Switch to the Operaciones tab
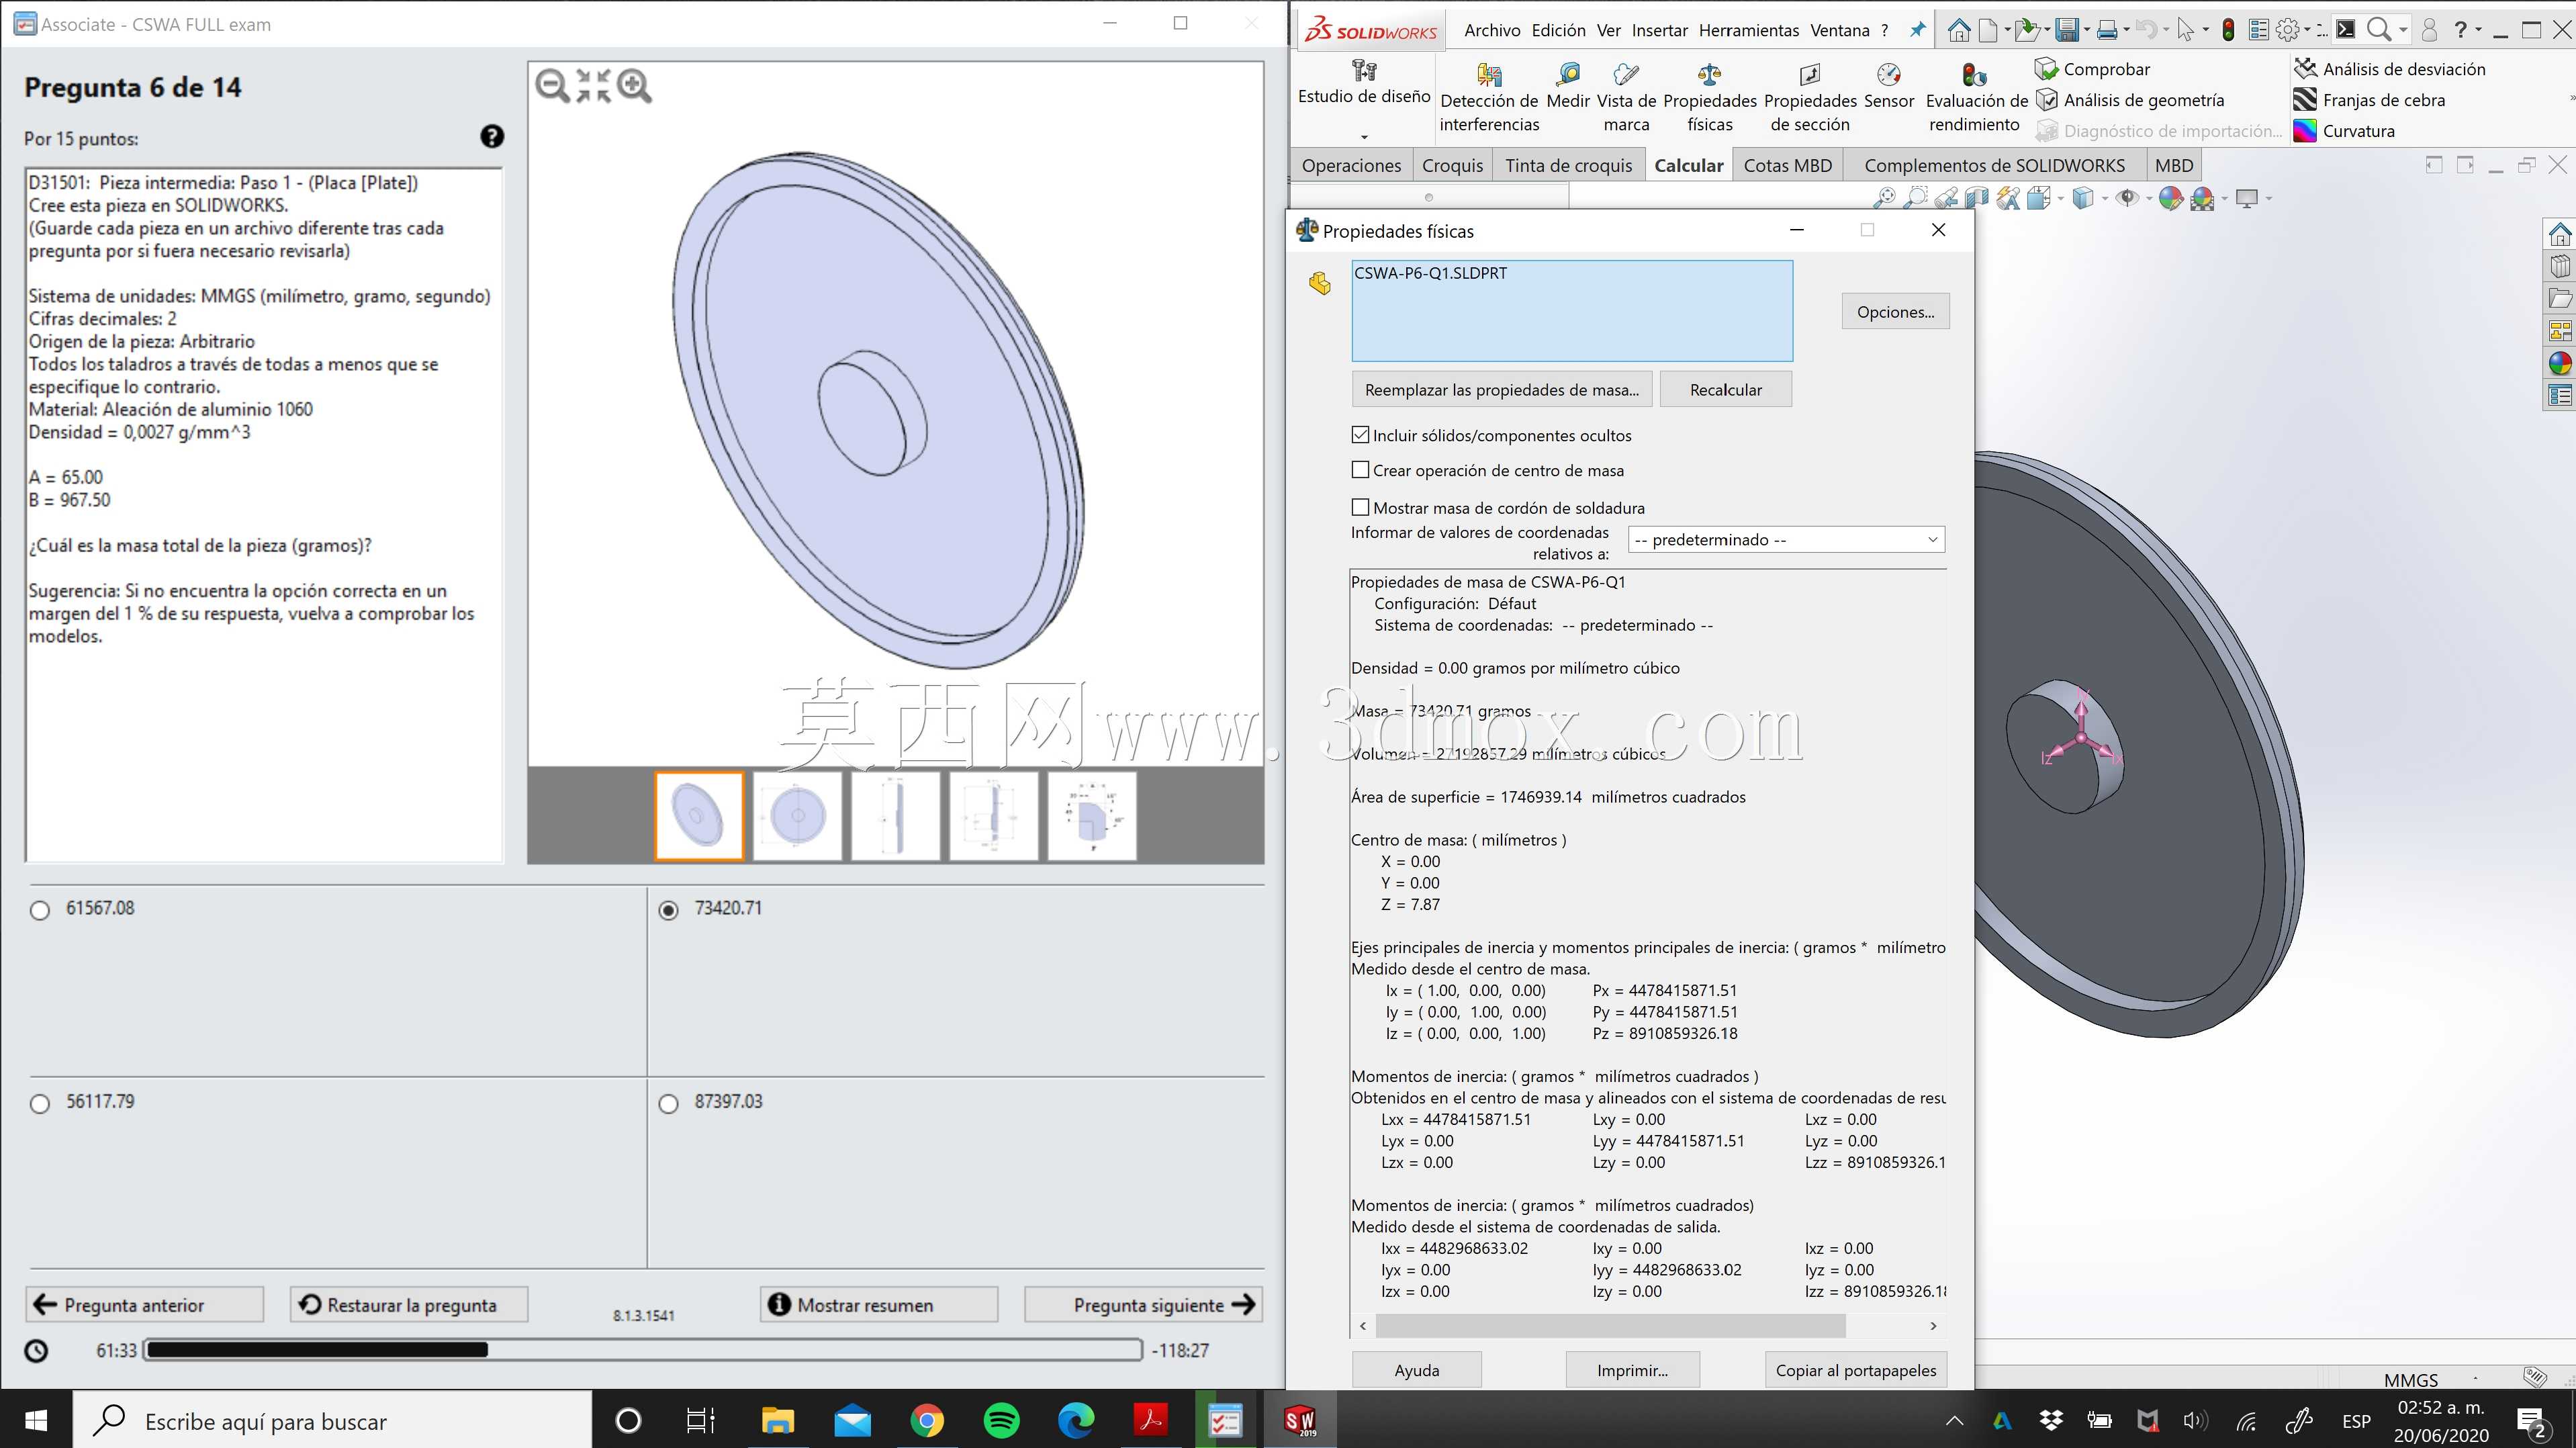This screenshot has height=1448, width=2576. pos(1351,165)
